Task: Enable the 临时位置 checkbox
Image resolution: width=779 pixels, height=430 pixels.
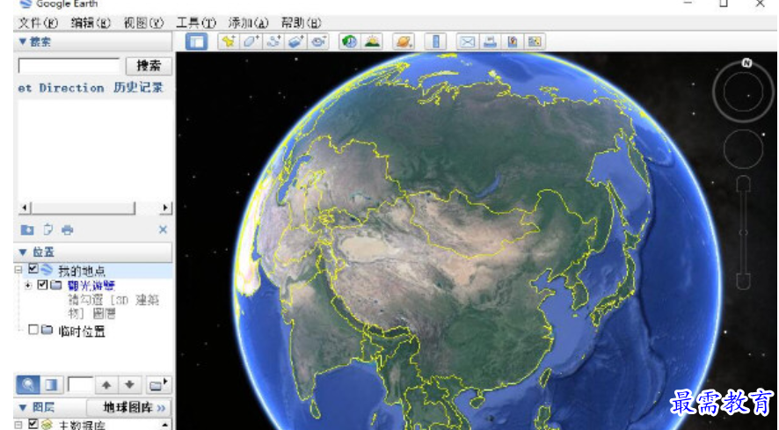Action: (x=33, y=330)
